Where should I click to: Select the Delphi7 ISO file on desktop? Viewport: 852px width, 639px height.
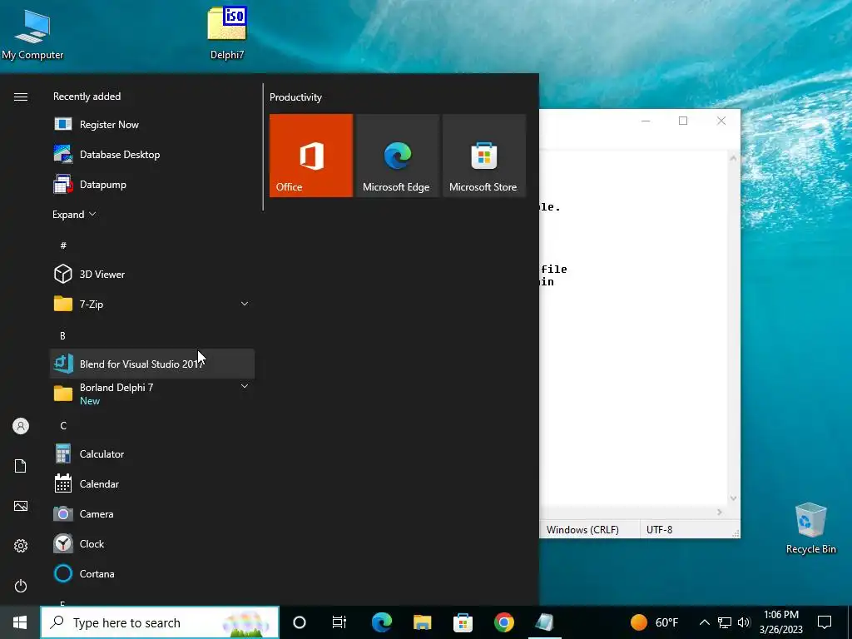tap(227, 32)
